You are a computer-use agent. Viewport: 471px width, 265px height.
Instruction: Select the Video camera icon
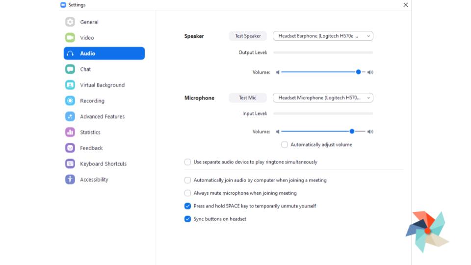(70, 38)
